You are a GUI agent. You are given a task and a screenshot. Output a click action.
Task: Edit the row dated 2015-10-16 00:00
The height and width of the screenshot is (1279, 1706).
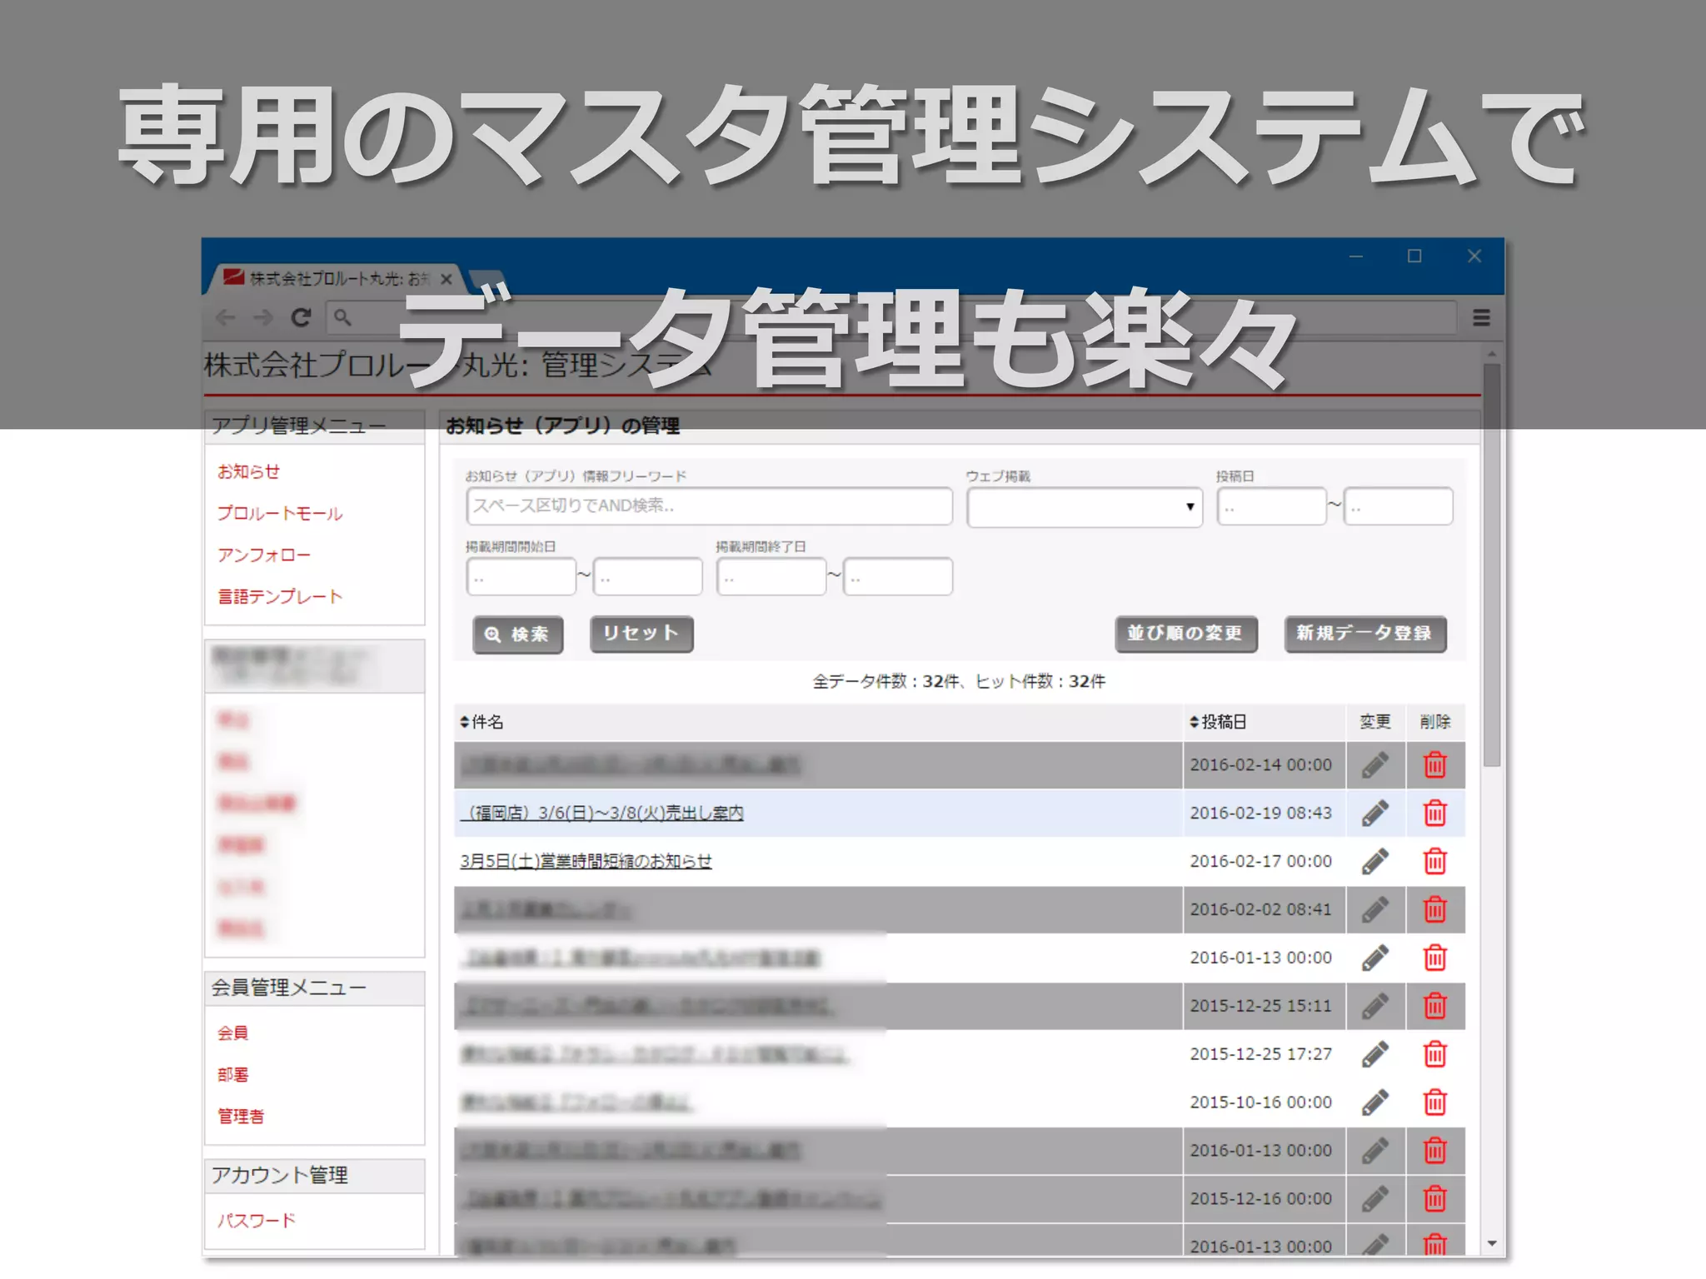click(1375, 1102)
